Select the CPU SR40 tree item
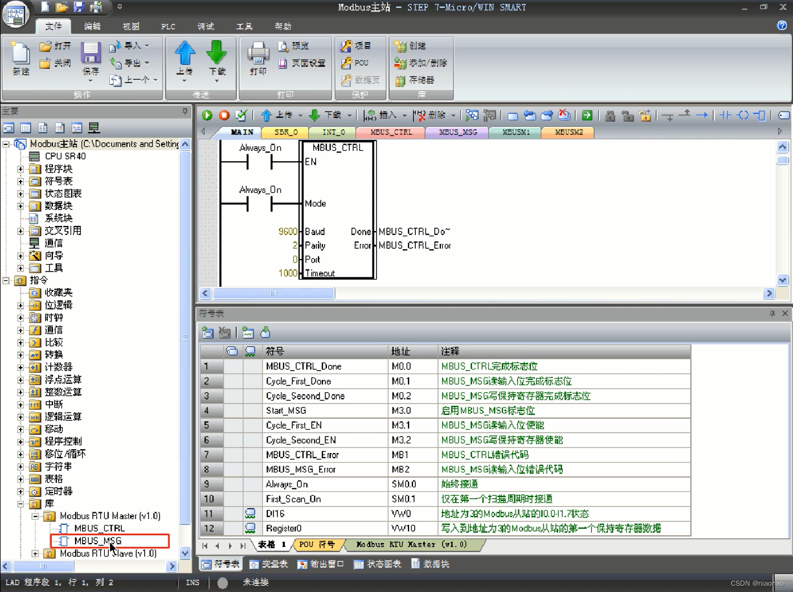The image size is (793, 592). (65, 156)
